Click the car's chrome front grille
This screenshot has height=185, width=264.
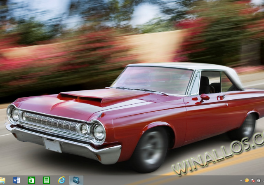coord(52,122)
